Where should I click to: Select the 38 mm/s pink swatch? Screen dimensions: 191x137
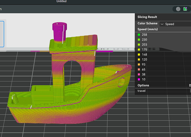coord(139,74)
